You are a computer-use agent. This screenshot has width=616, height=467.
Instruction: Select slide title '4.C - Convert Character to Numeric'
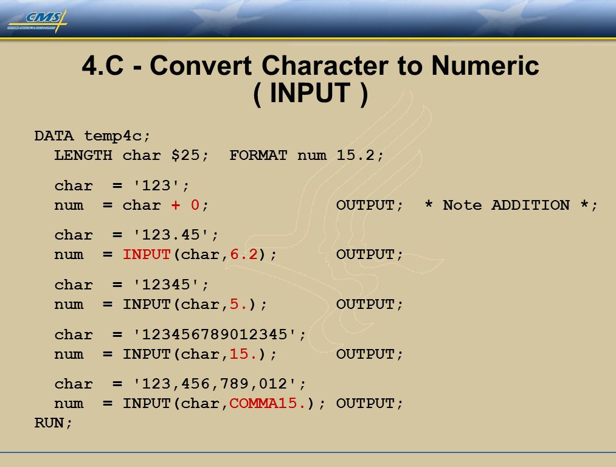pos(310,65)
